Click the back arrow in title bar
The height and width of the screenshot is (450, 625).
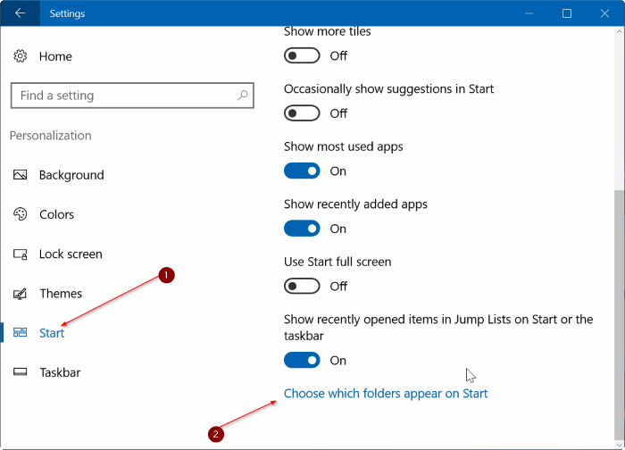point(20,13)
